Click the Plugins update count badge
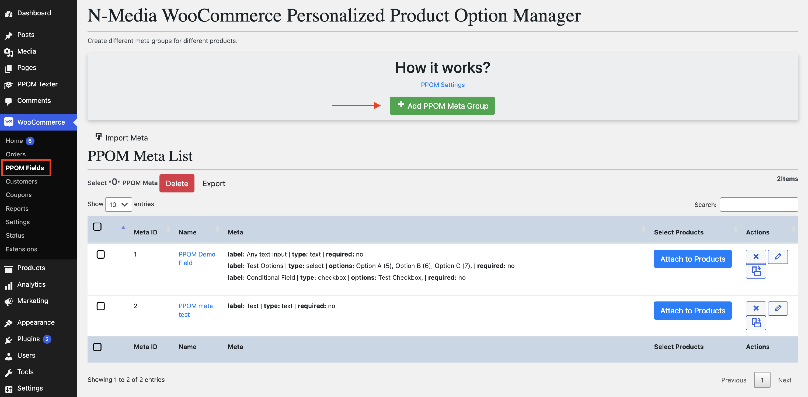 [x=47, y=339]
